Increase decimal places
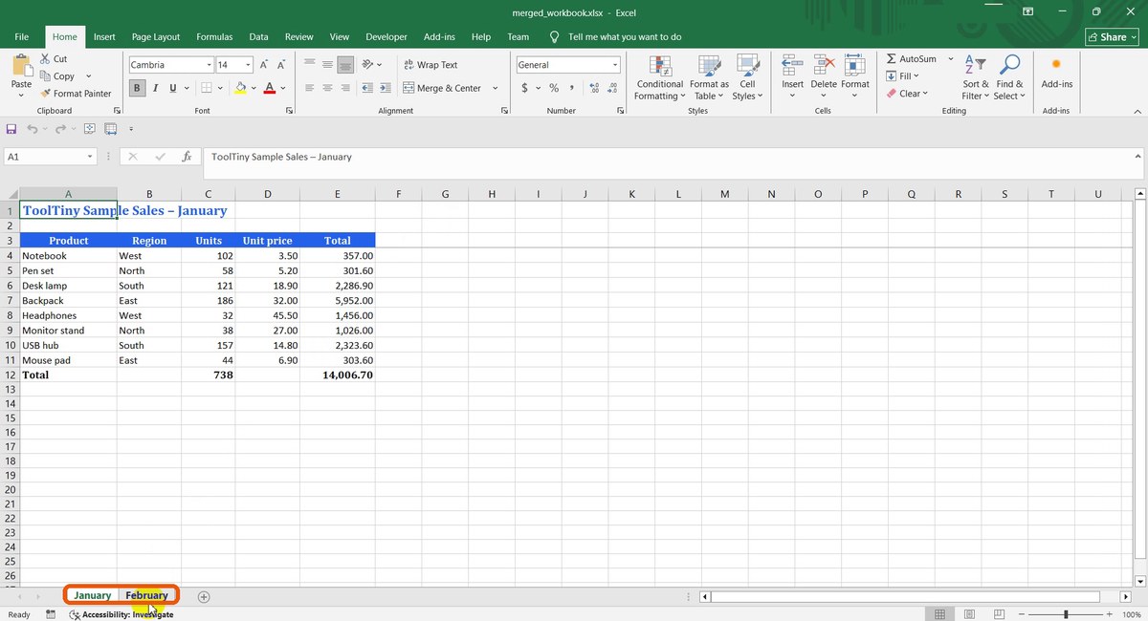 pyautogui.click(x=594, y=88)
